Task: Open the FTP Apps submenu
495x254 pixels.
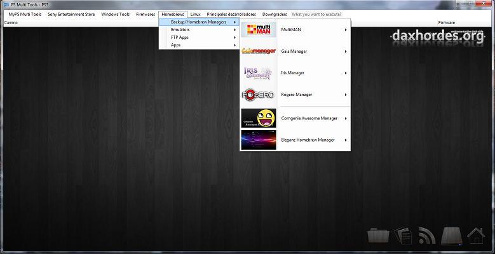Action: pyautogui.click(x=198, y=37)
